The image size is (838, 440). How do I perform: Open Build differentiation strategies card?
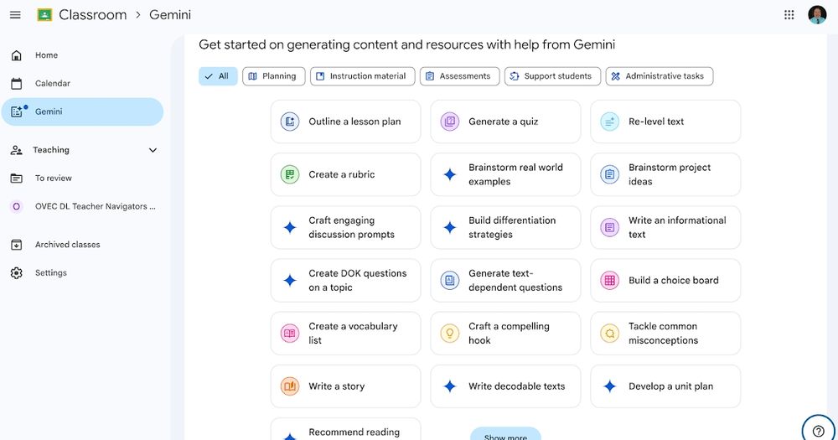tap(505, 227)
